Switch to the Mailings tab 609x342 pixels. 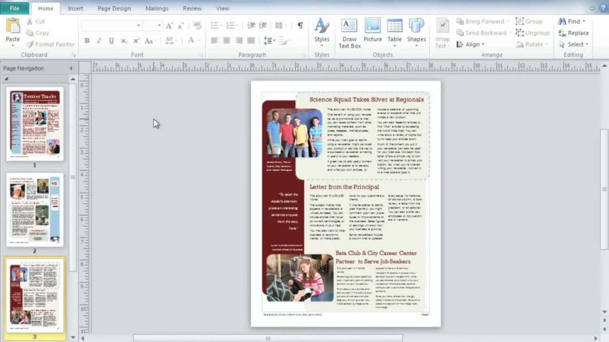[x=157, y=8]
